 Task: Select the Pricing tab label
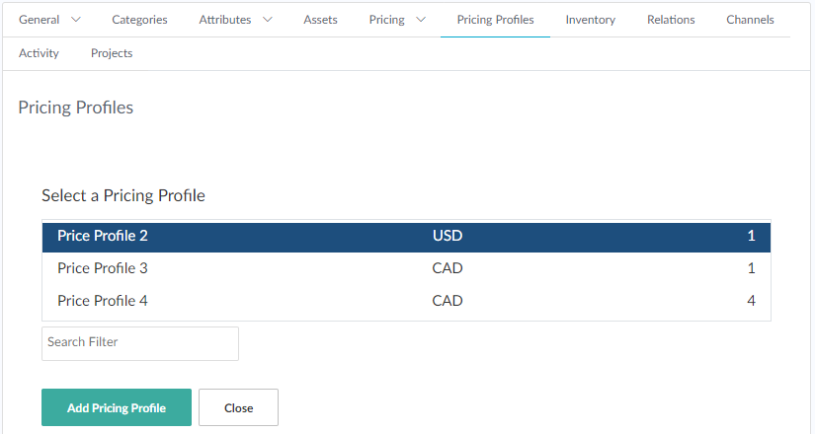386,20
